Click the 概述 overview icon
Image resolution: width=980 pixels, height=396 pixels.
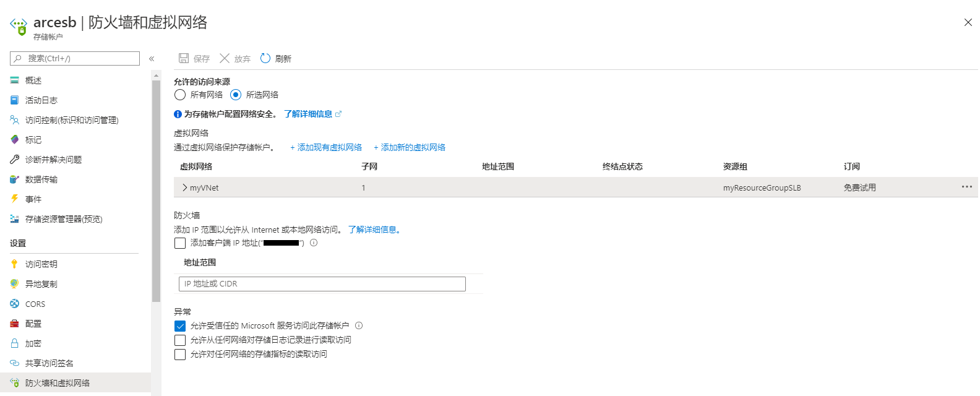pos(15,80)
